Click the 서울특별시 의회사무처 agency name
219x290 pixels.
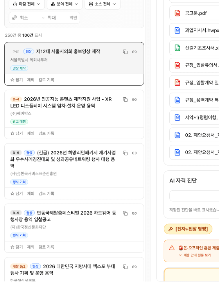[29, 60]
